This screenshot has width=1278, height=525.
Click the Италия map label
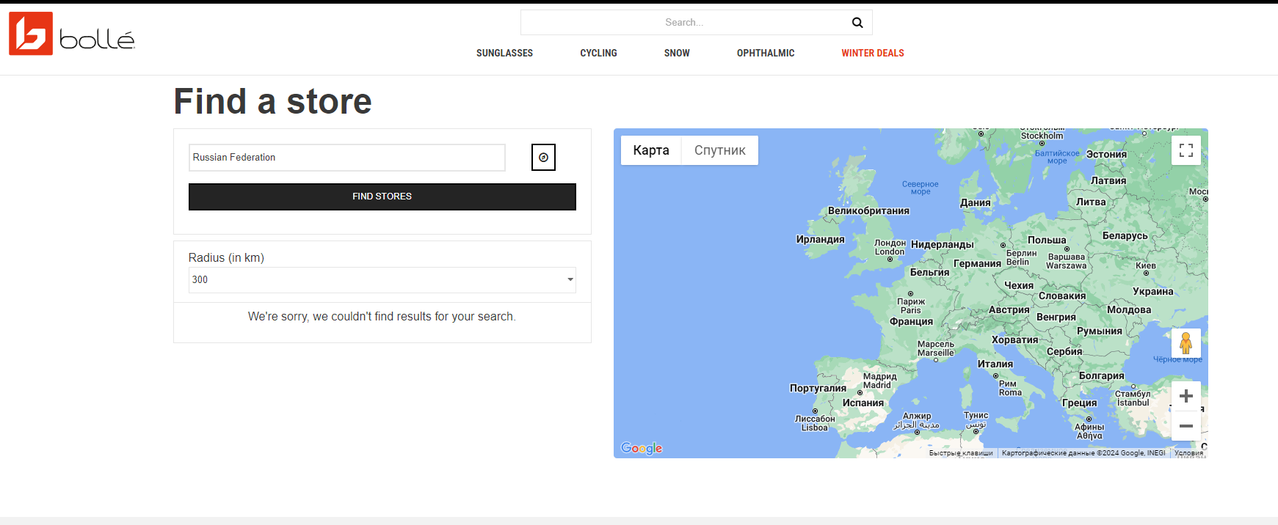coord(995,364)
